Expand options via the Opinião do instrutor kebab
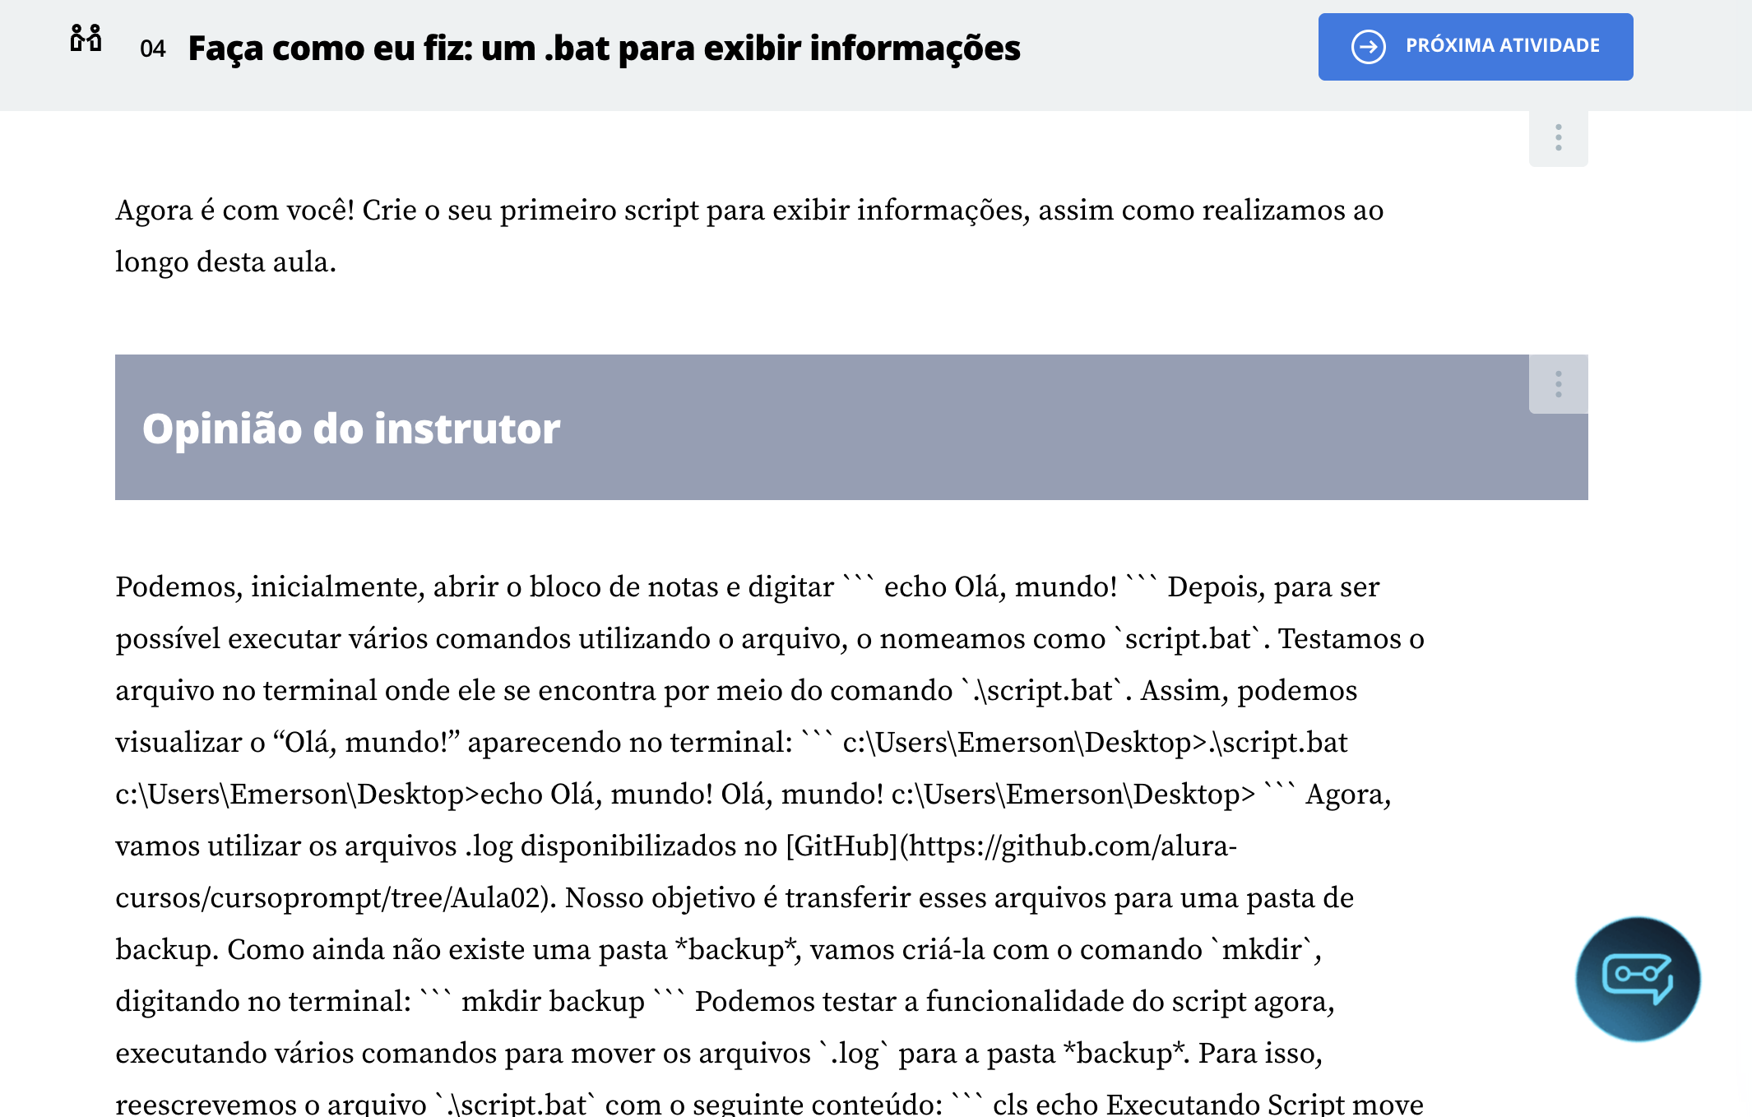Image resolution: width=1752 pixels, height=1117 pixels. 1557,383
